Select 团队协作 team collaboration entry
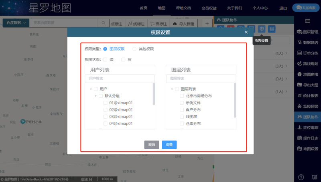The width and height of the screenshot is (321, 182). pyautogui.click(x=307, y=117)
